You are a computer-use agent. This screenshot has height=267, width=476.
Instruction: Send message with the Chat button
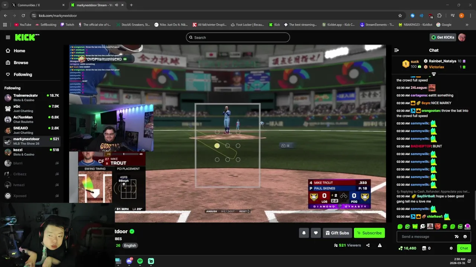(464, 248)
